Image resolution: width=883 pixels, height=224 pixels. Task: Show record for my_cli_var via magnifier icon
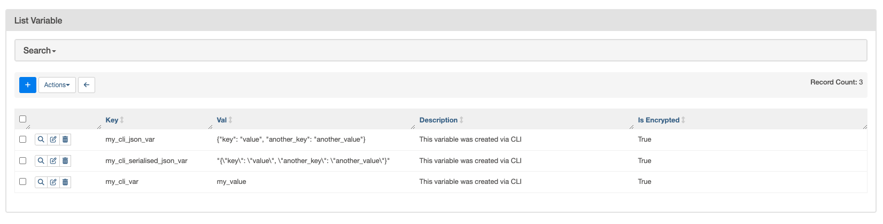click(x=41, y=182)
